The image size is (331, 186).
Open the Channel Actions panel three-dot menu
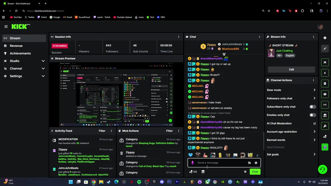click(314, 80)
